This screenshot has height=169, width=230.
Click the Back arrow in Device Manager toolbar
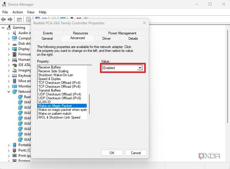tap(3, 19)
